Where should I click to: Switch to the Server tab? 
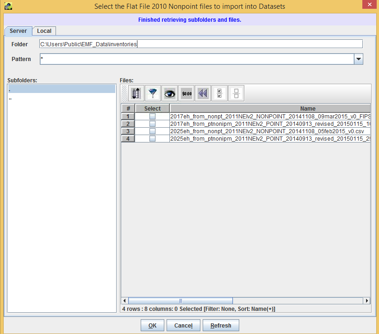(x=18, y=31)
